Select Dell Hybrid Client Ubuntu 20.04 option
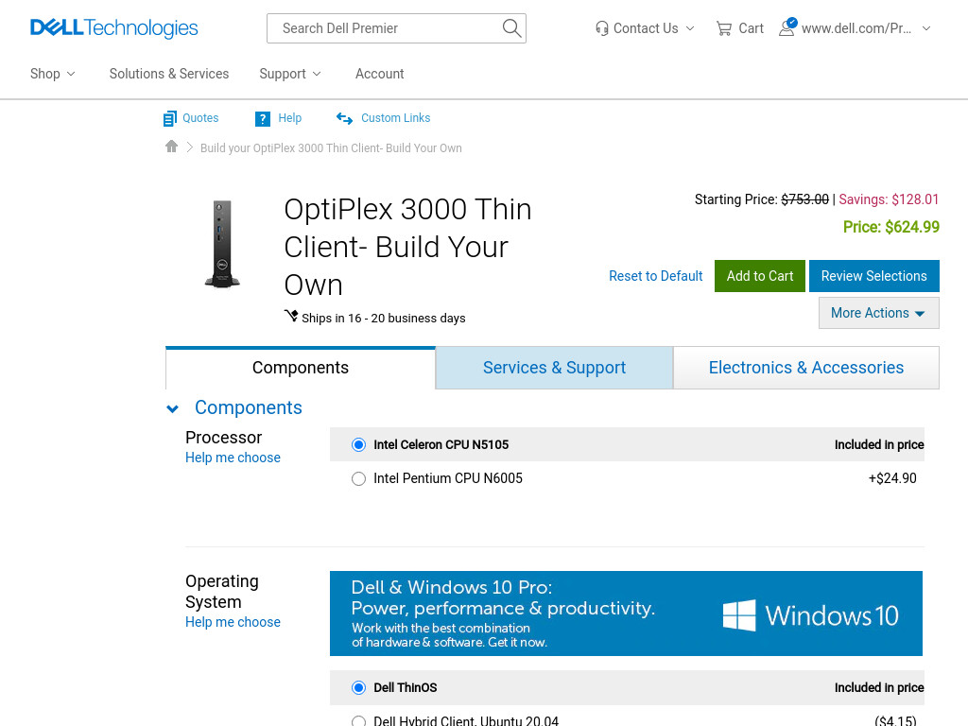This screenshot has width=968, height=726. [358, 720]
